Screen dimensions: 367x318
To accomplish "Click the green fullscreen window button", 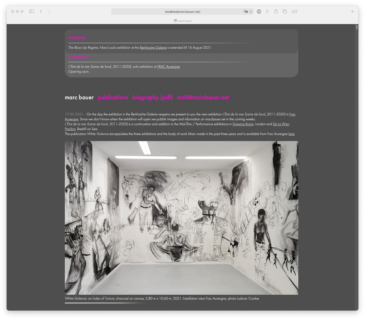I will (22, 11).
